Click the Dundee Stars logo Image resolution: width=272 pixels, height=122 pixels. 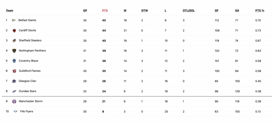tap(14, 91)
